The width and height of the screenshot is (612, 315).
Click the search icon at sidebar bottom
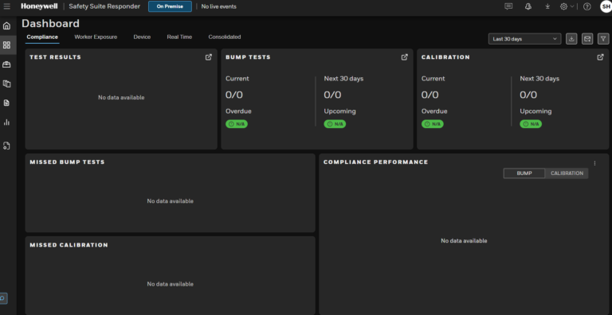[2, 298]
